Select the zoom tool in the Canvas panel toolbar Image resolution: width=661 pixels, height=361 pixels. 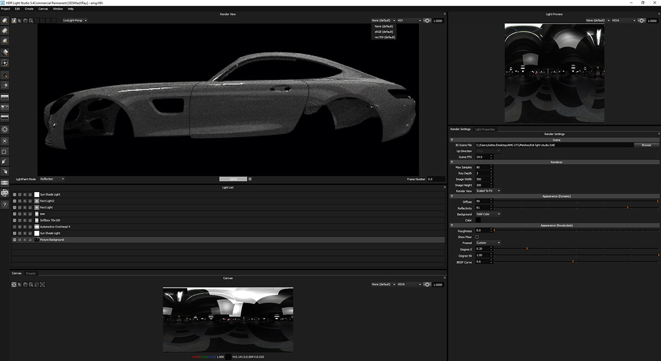(x=31, y=285)
